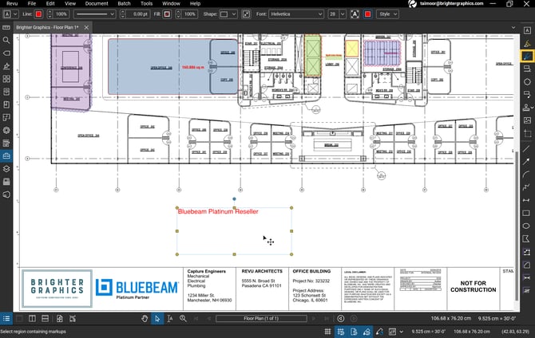
Task: Toggle snap to content in status bar
Action: (354, 332)
